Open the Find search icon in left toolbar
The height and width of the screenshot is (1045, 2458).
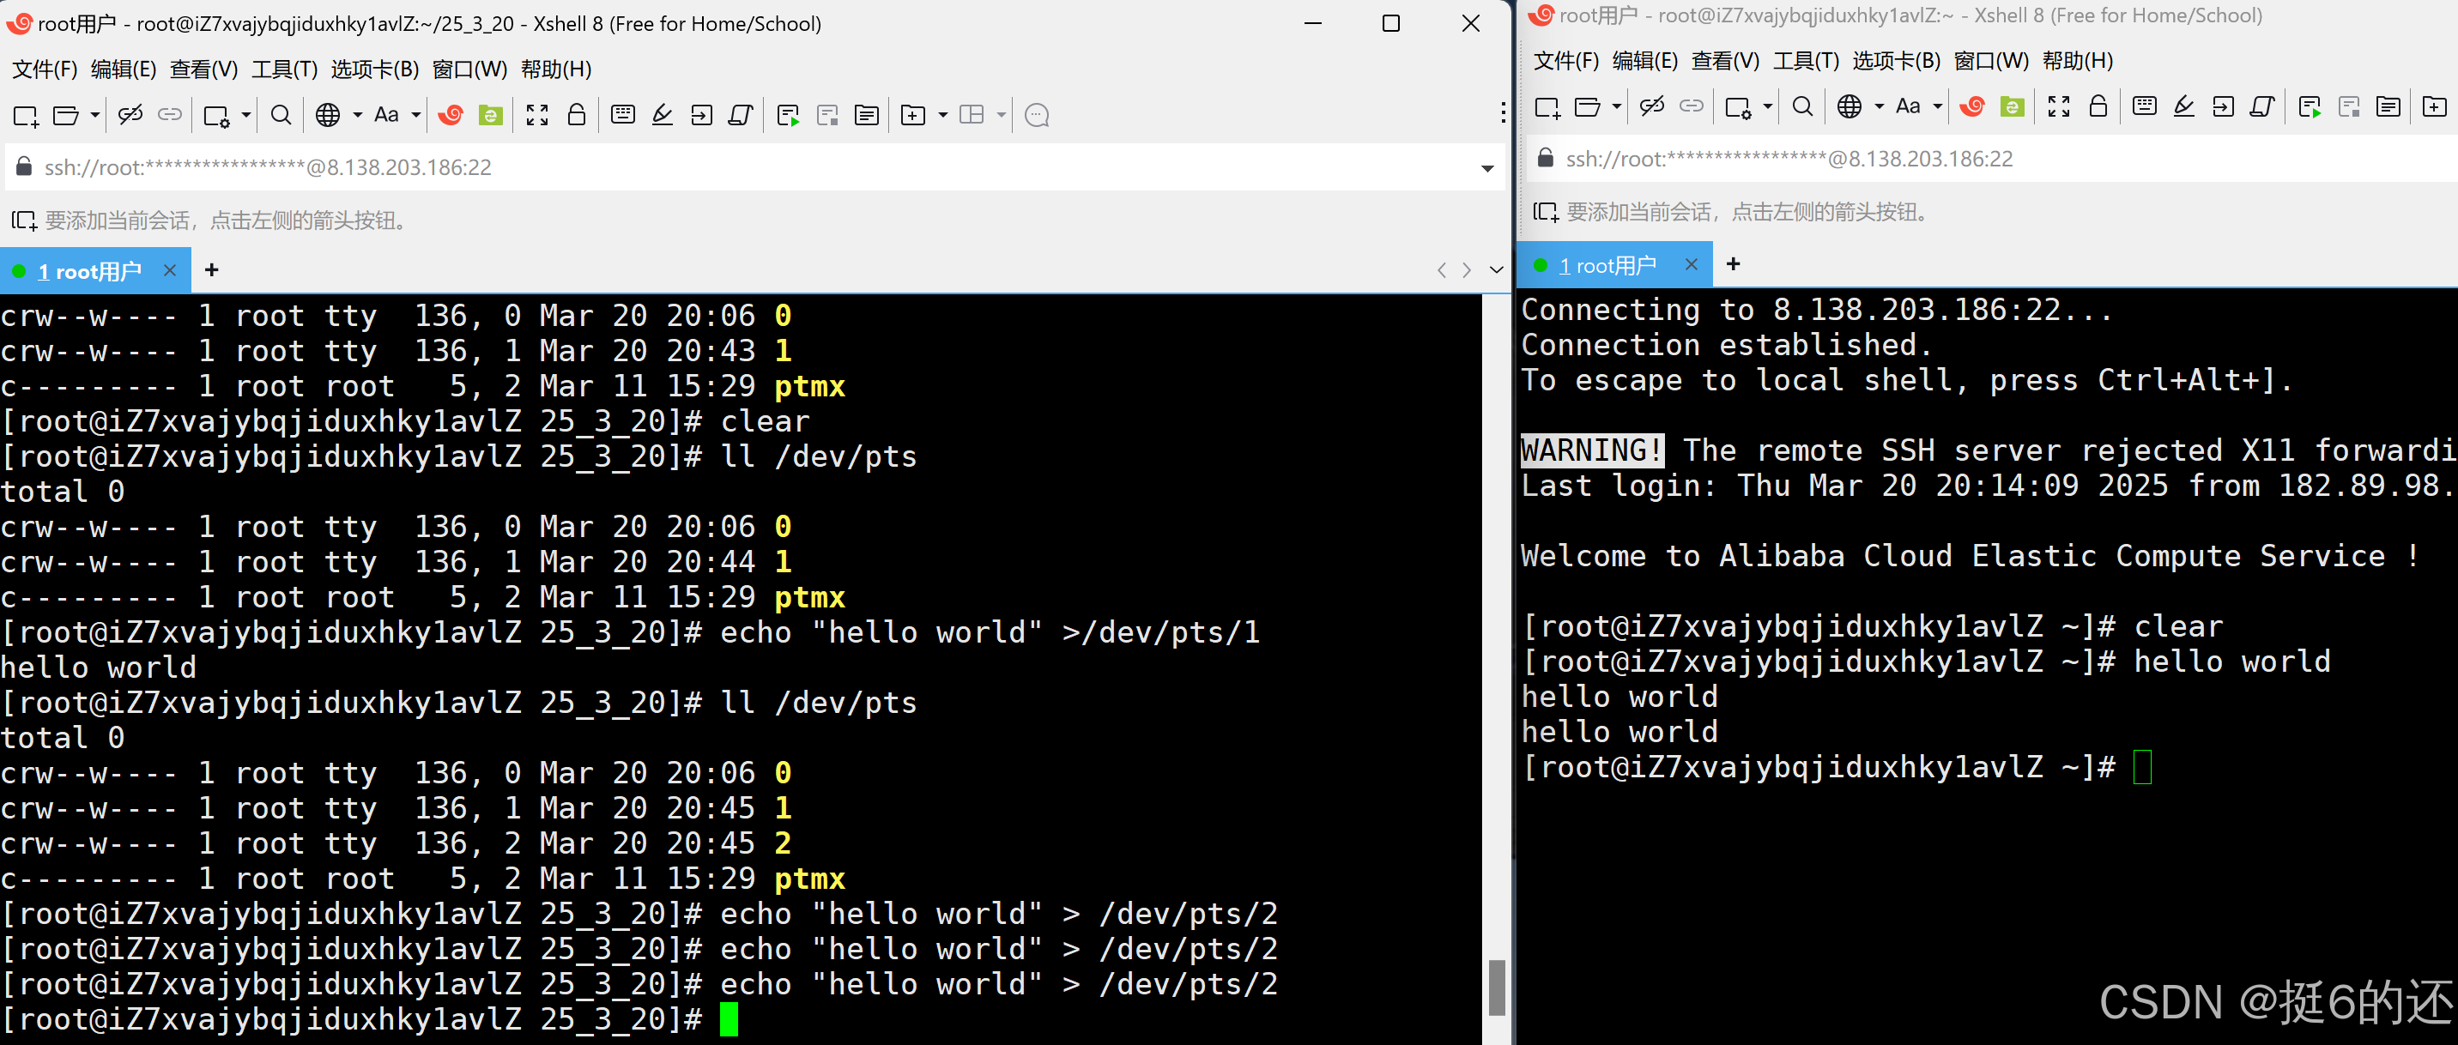281,115
